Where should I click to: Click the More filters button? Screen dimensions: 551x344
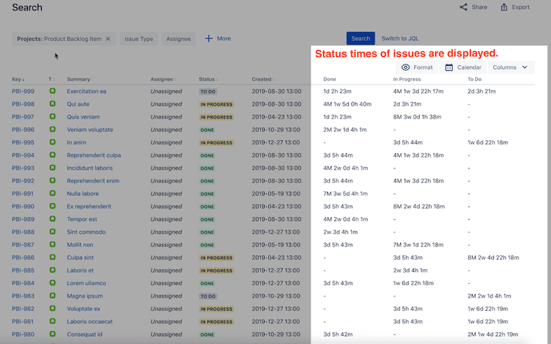click(218, 39)
